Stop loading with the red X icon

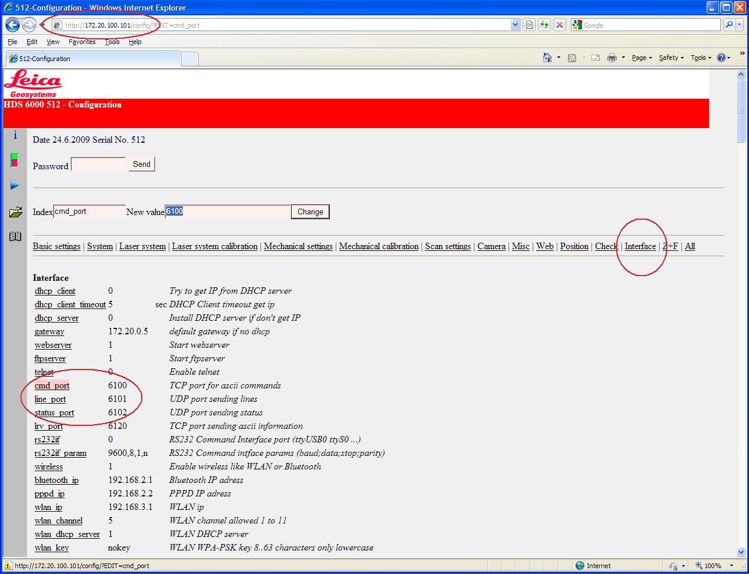560,25
